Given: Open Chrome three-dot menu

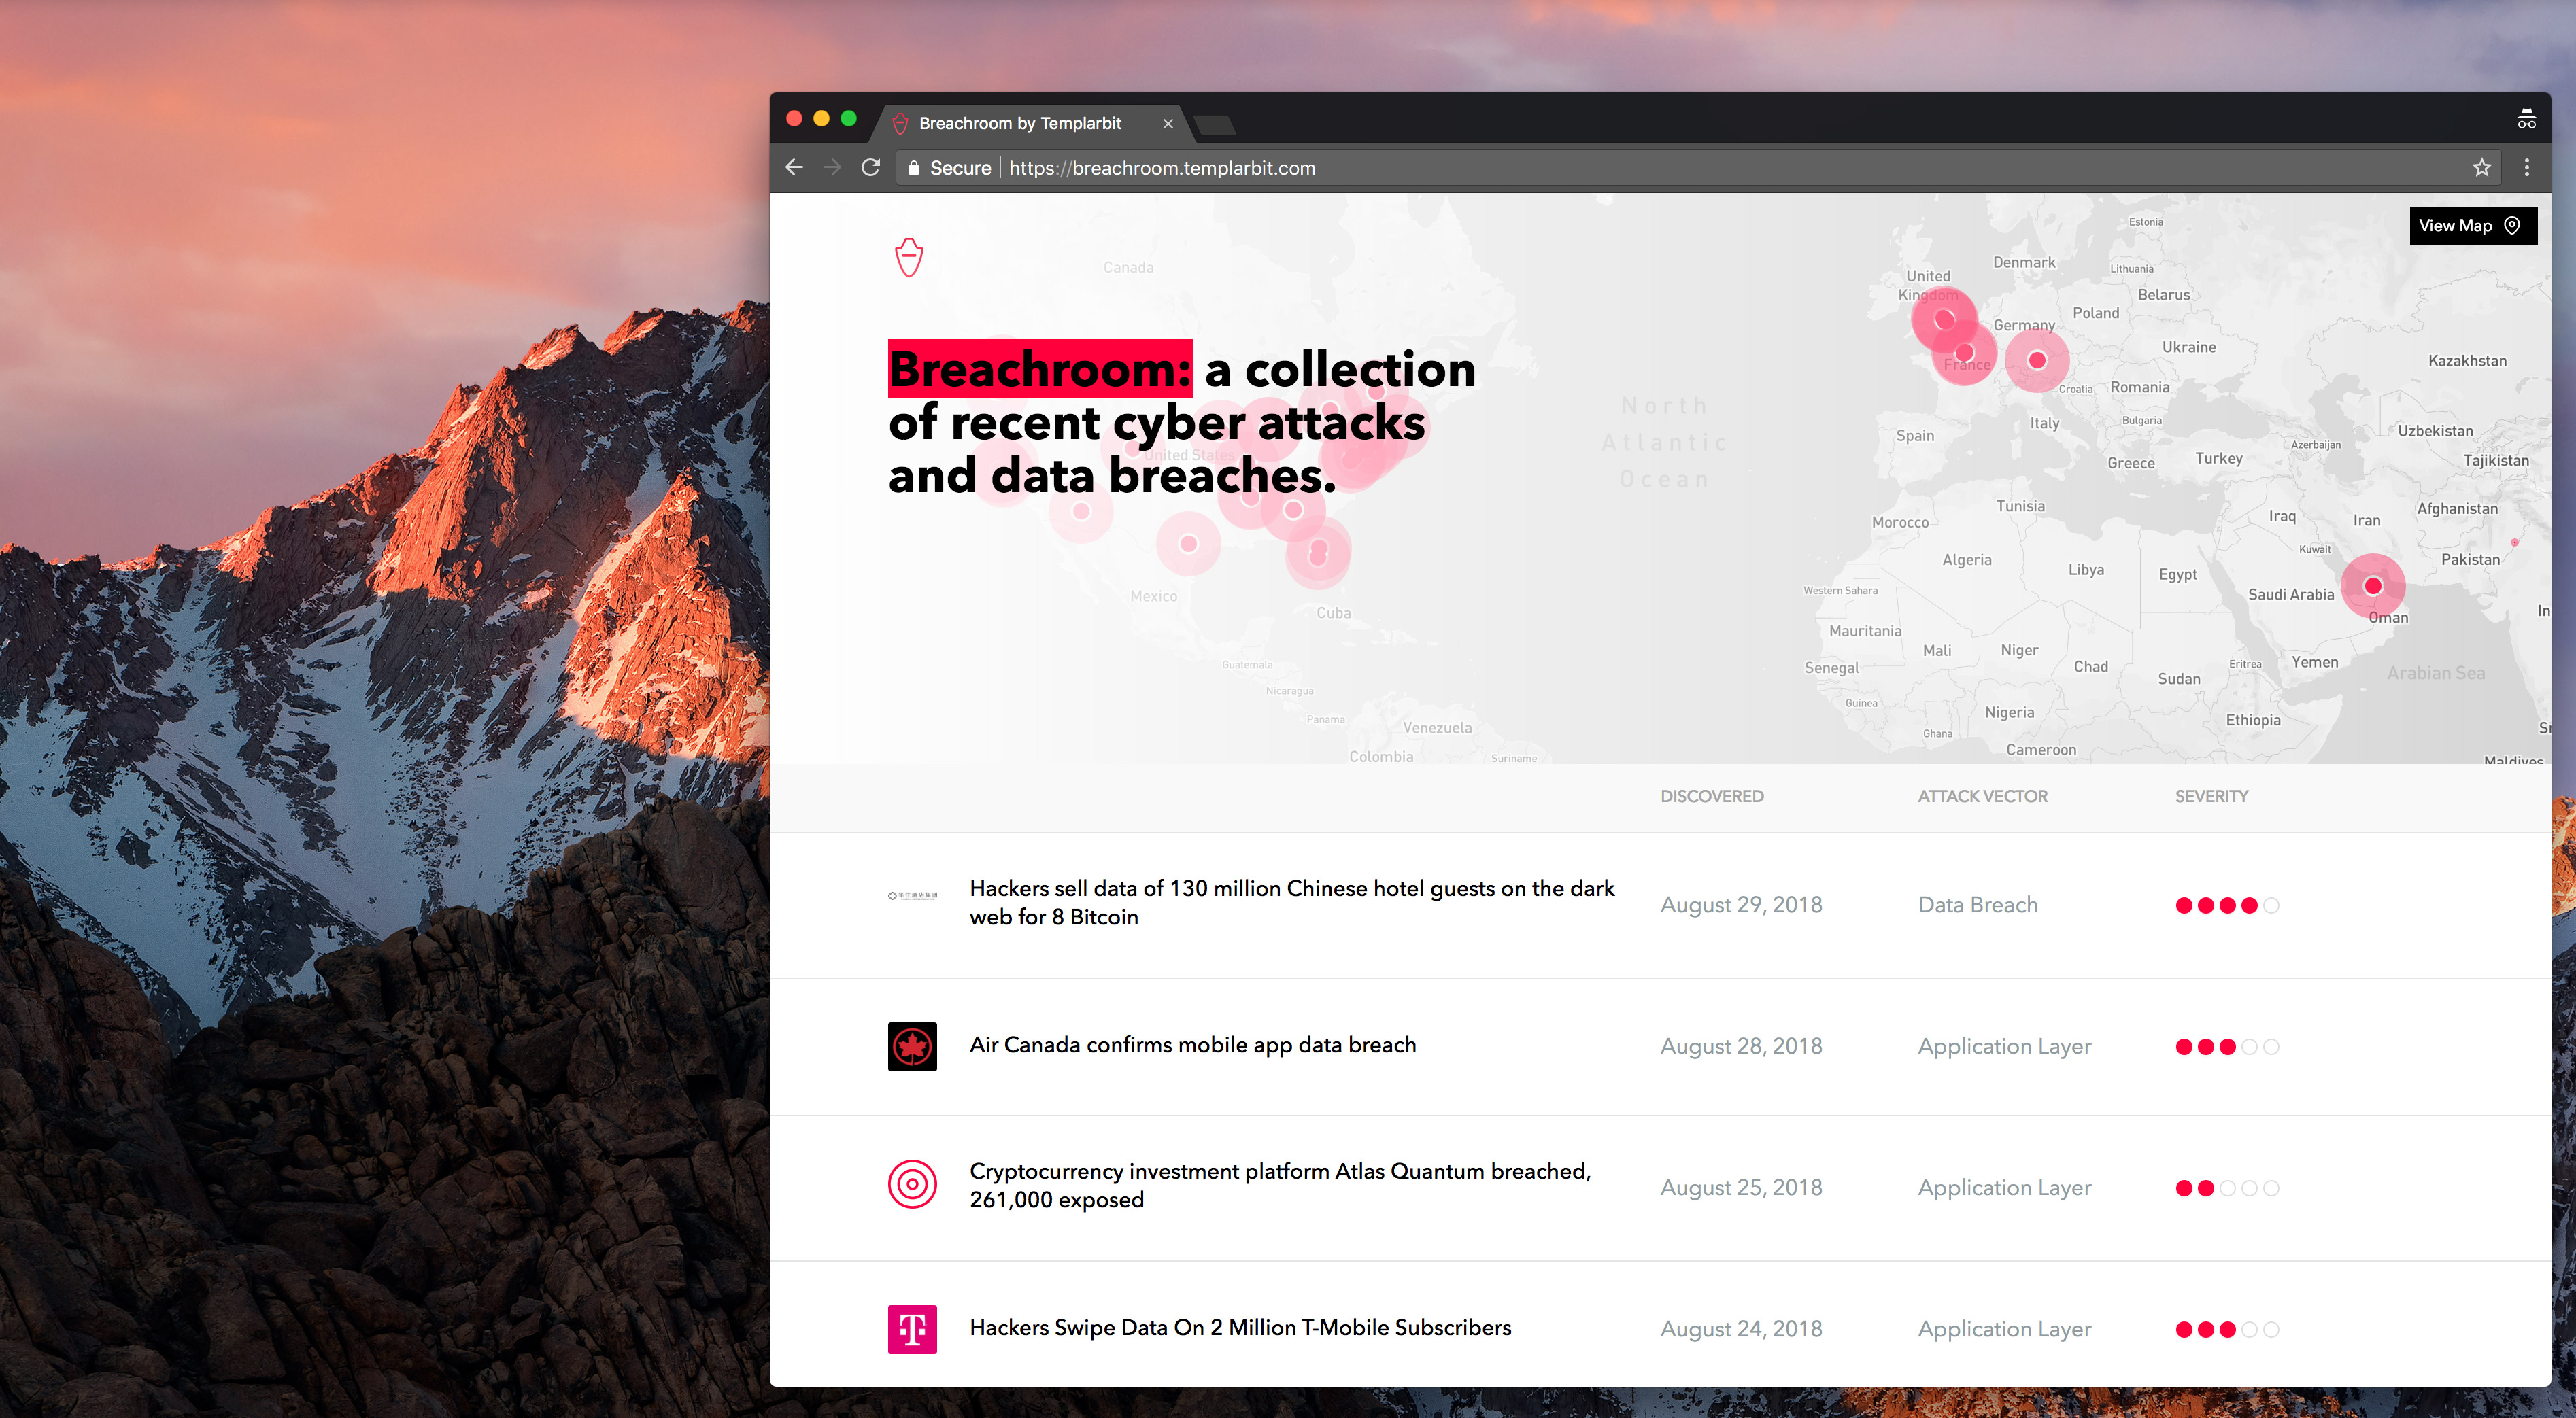Looking at the screenshot, I should (2526, 167).
